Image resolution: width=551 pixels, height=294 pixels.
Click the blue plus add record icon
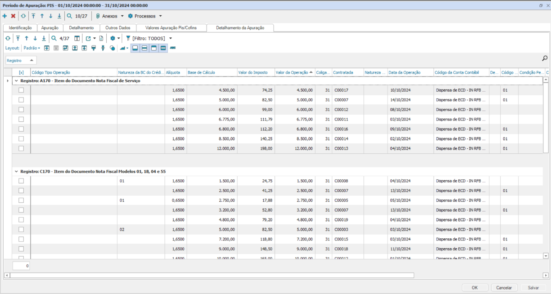click(x=5, y=16)
